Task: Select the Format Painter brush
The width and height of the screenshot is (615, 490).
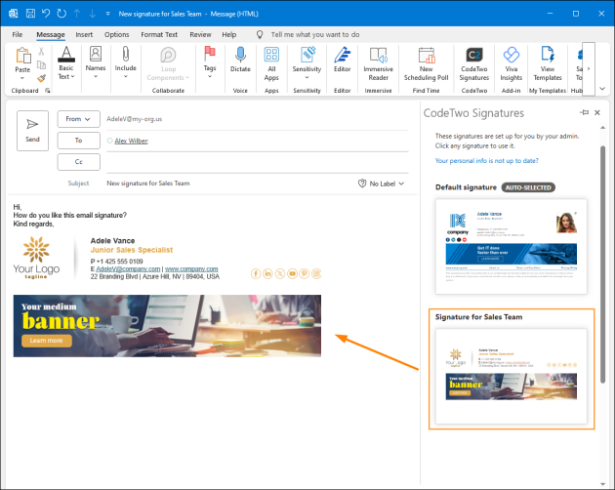Action: coord(41,78)
